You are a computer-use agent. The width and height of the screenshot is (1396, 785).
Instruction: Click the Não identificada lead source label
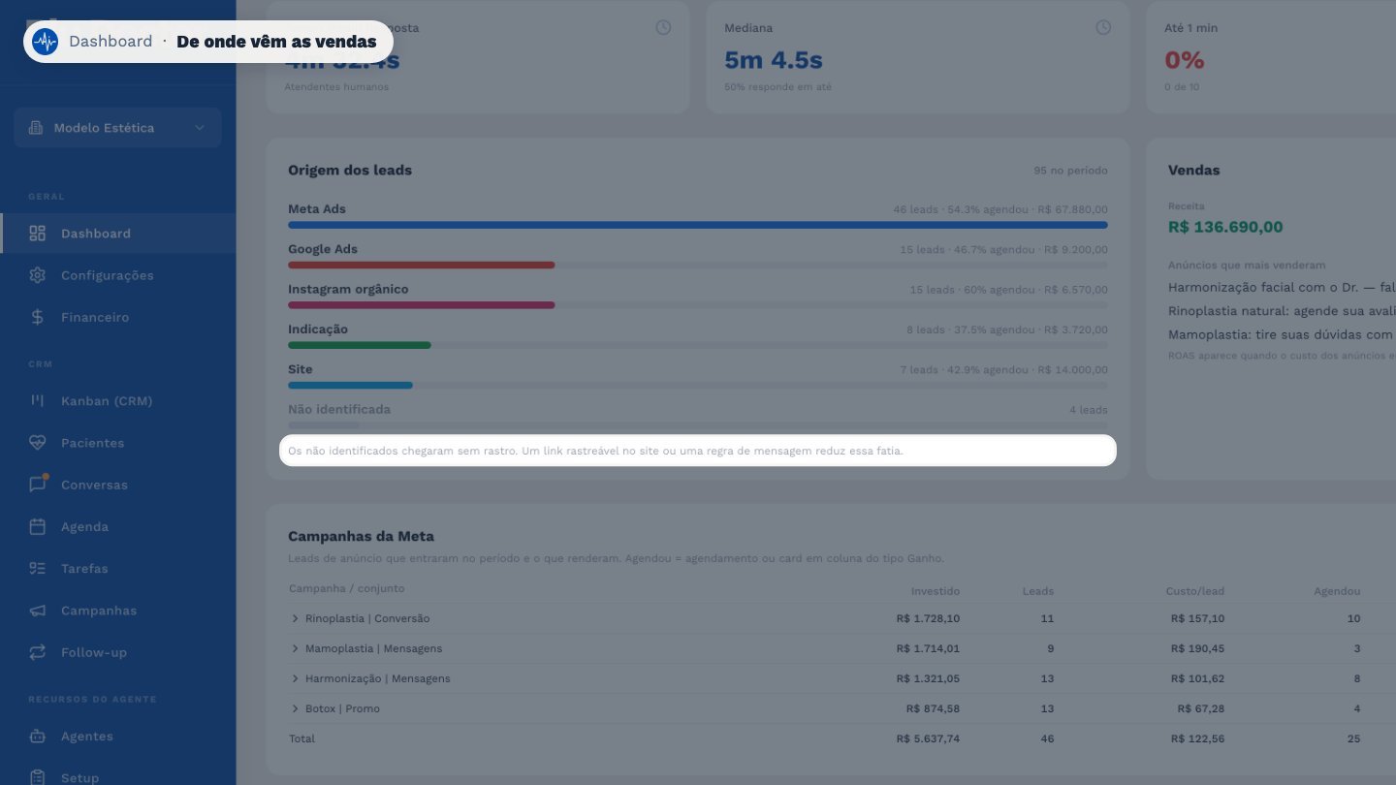coord(339,409)
